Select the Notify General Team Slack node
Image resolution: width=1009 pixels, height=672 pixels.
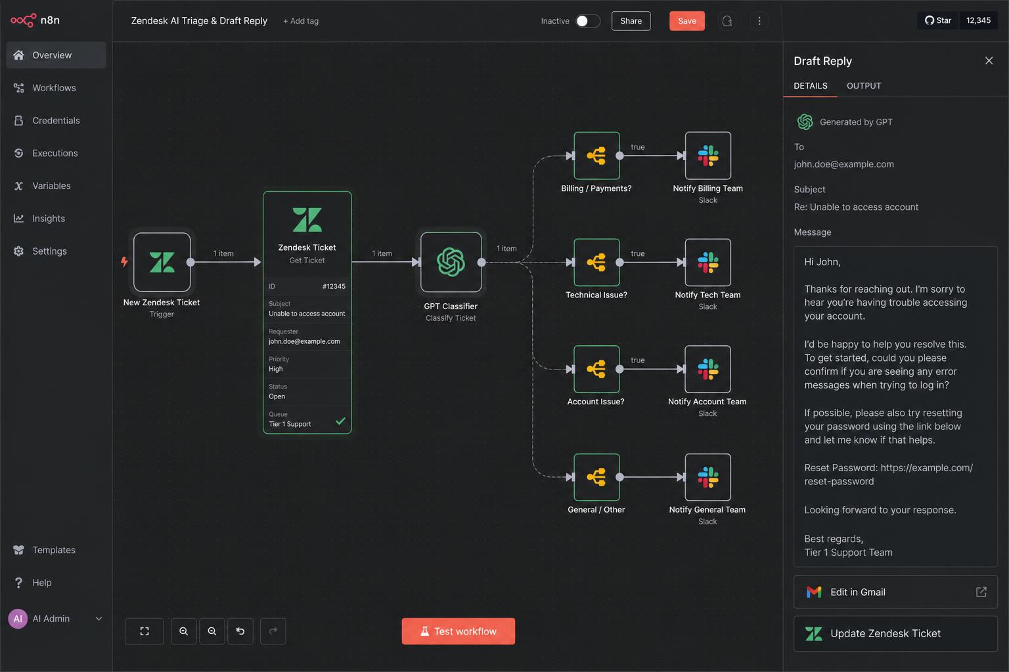coord(708,477)
